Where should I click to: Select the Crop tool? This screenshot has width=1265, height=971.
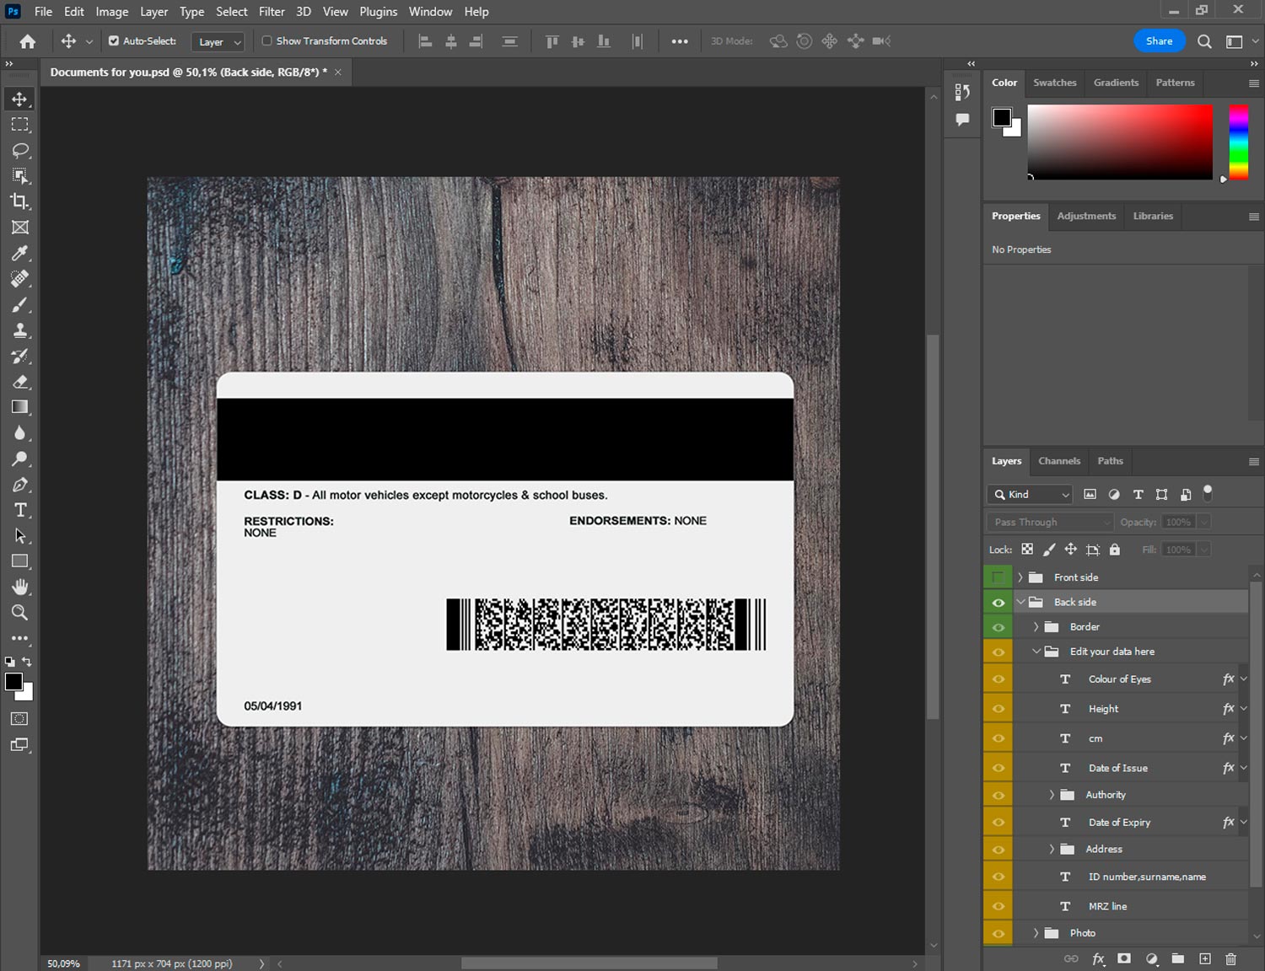(x=20, y=201)
